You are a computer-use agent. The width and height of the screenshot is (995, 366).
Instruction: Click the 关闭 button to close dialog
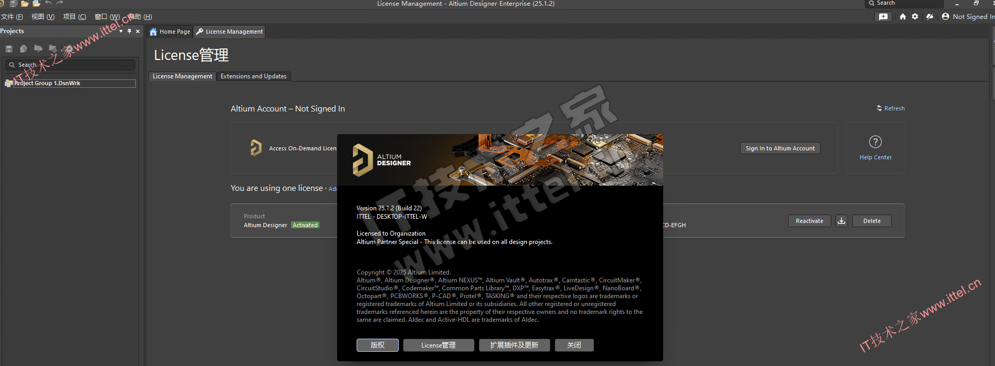click(x=574, y=345)
